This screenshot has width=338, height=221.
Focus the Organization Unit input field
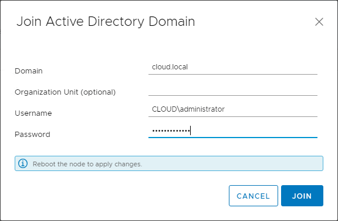(x=233, y=89)
